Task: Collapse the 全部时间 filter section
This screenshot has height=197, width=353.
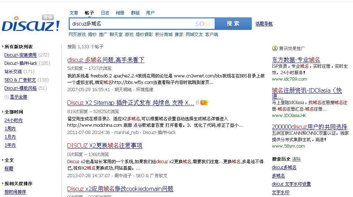Action: coord(12,112)
